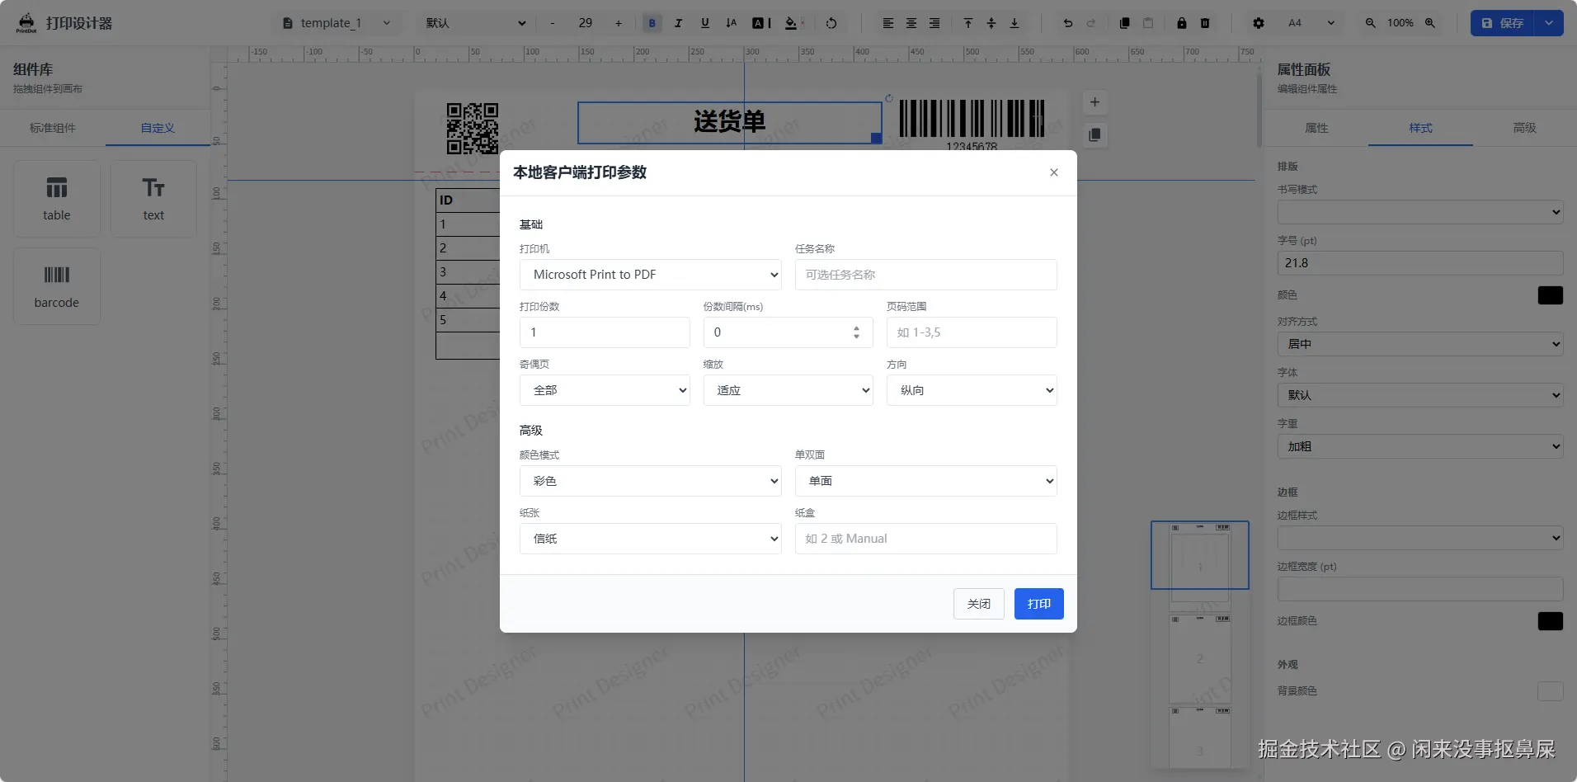Select the text component
Screen dimensions: 1577x782
153,199
